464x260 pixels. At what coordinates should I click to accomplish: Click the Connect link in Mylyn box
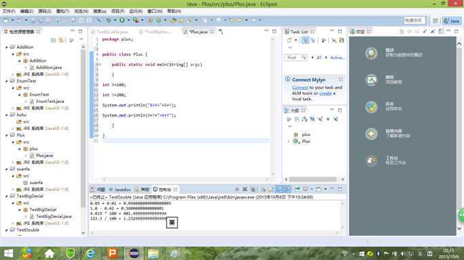tap(300, 87)
